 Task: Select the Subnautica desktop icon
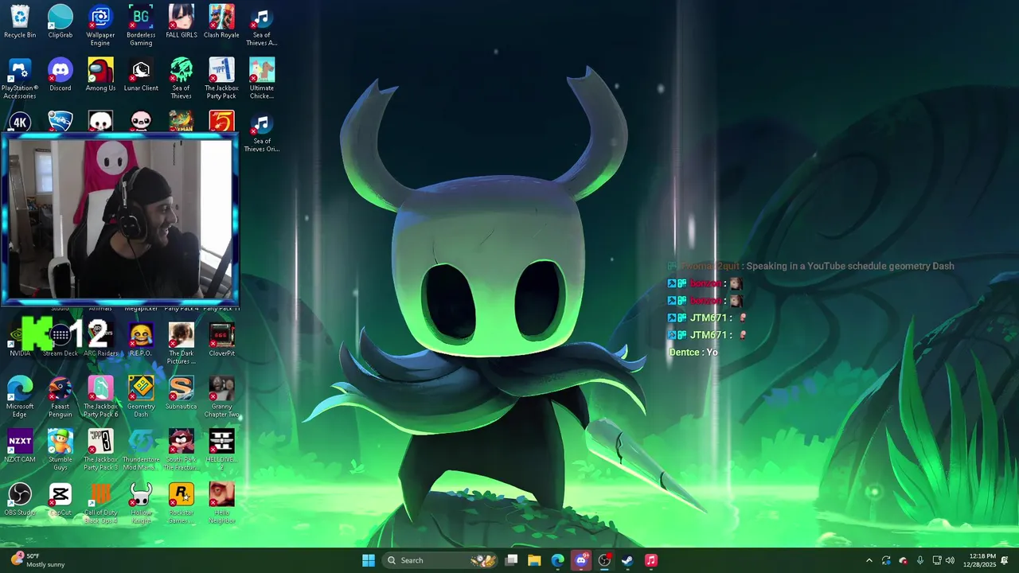click(x=182, y=393)
